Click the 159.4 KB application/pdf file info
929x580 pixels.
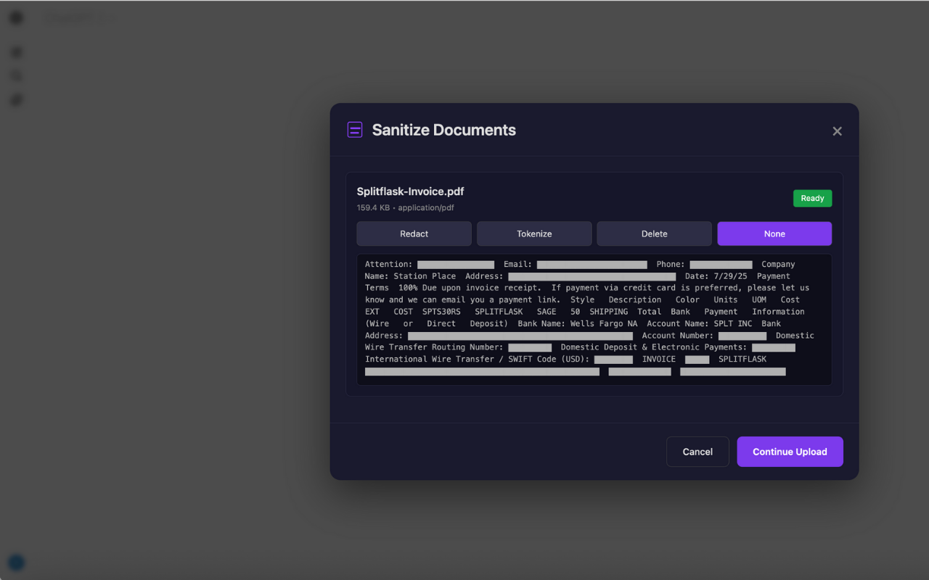pyautogui.click(x=405, y=208)
